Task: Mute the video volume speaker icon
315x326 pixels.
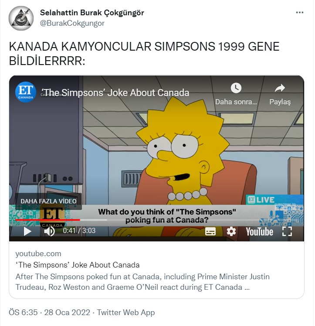Action: pyautogui.click(x=49, y=231)
